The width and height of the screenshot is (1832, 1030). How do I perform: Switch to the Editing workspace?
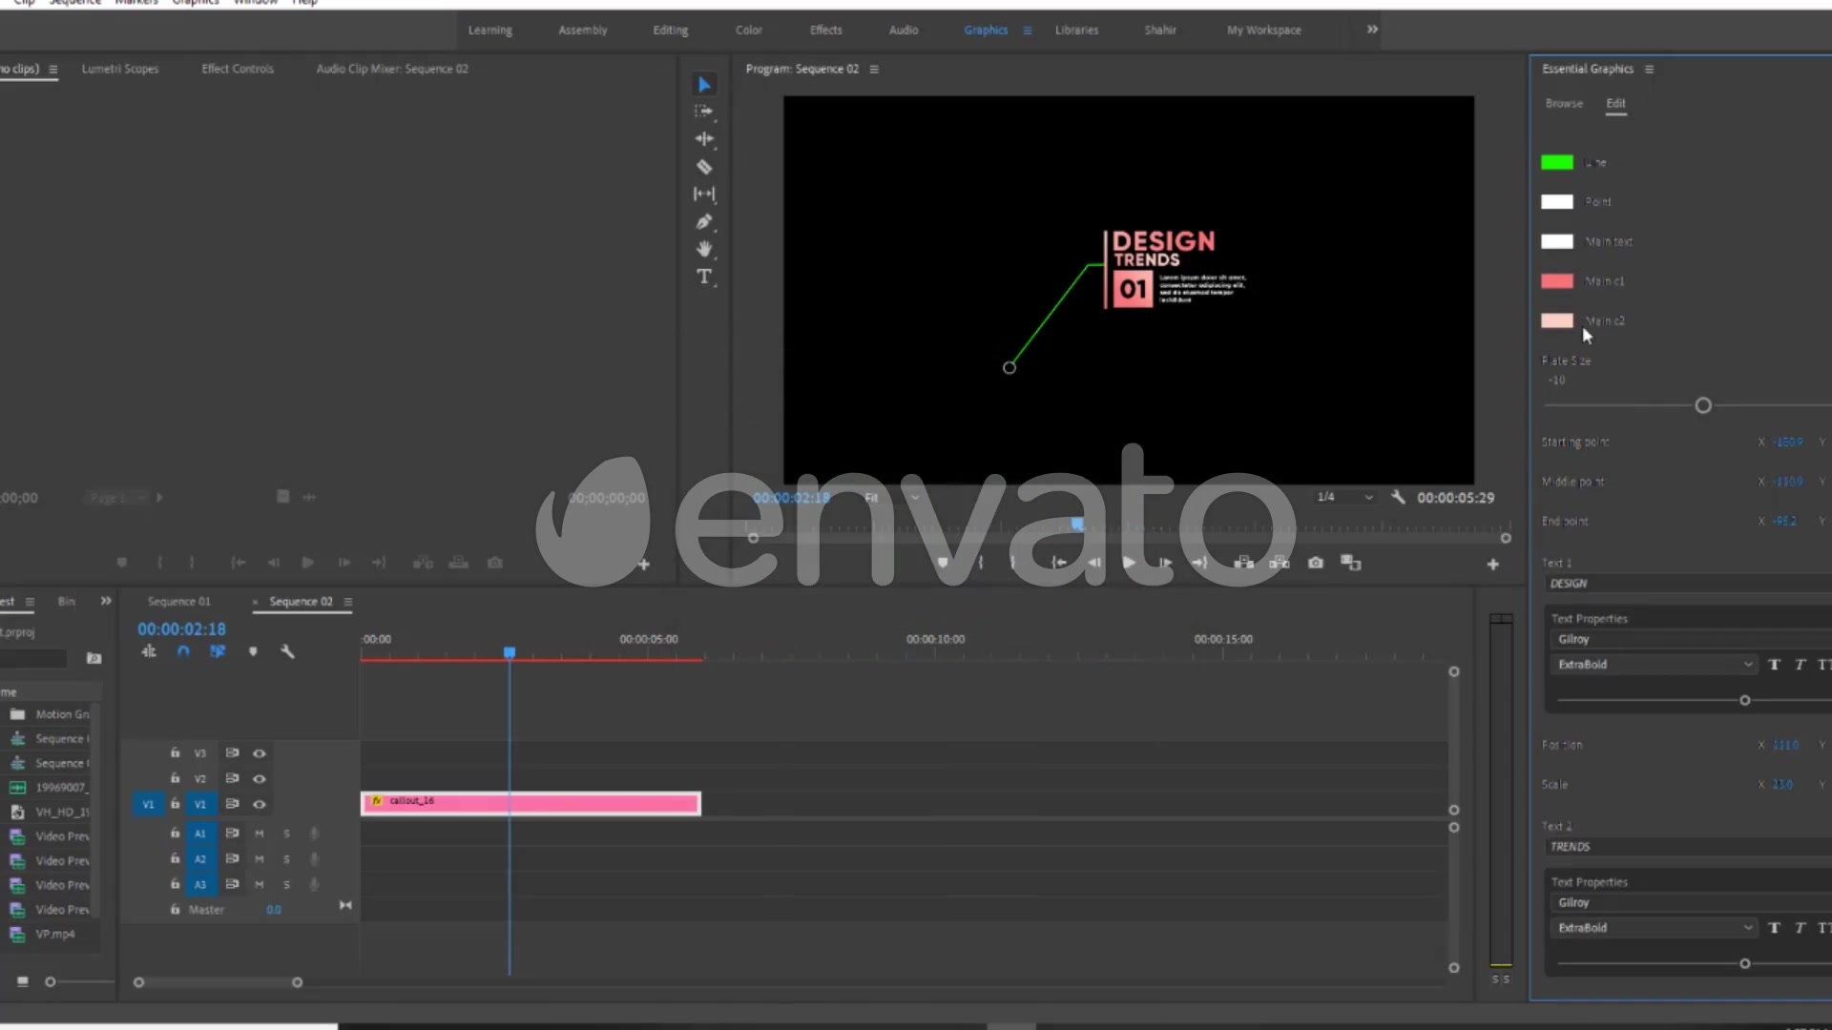tap(670, 31)
